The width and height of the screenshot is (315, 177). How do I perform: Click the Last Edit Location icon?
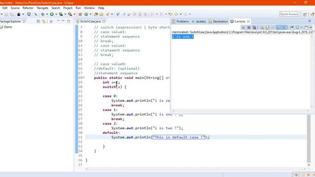pos(170,14)
